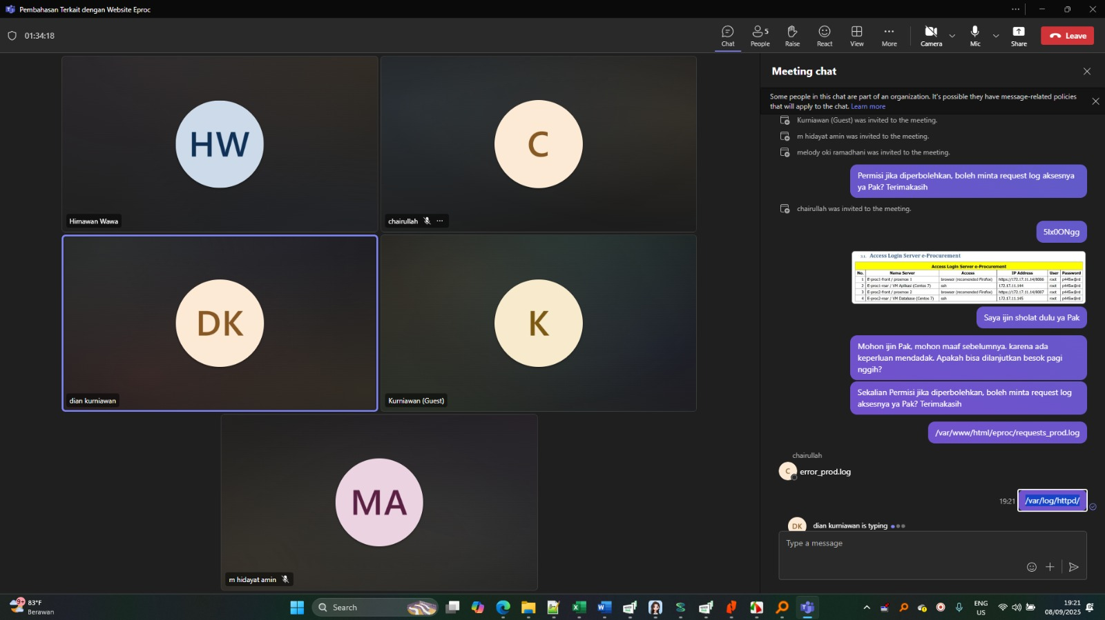Expand Camera options dropdown arrow
The image size is (1105, 620).
952,36
